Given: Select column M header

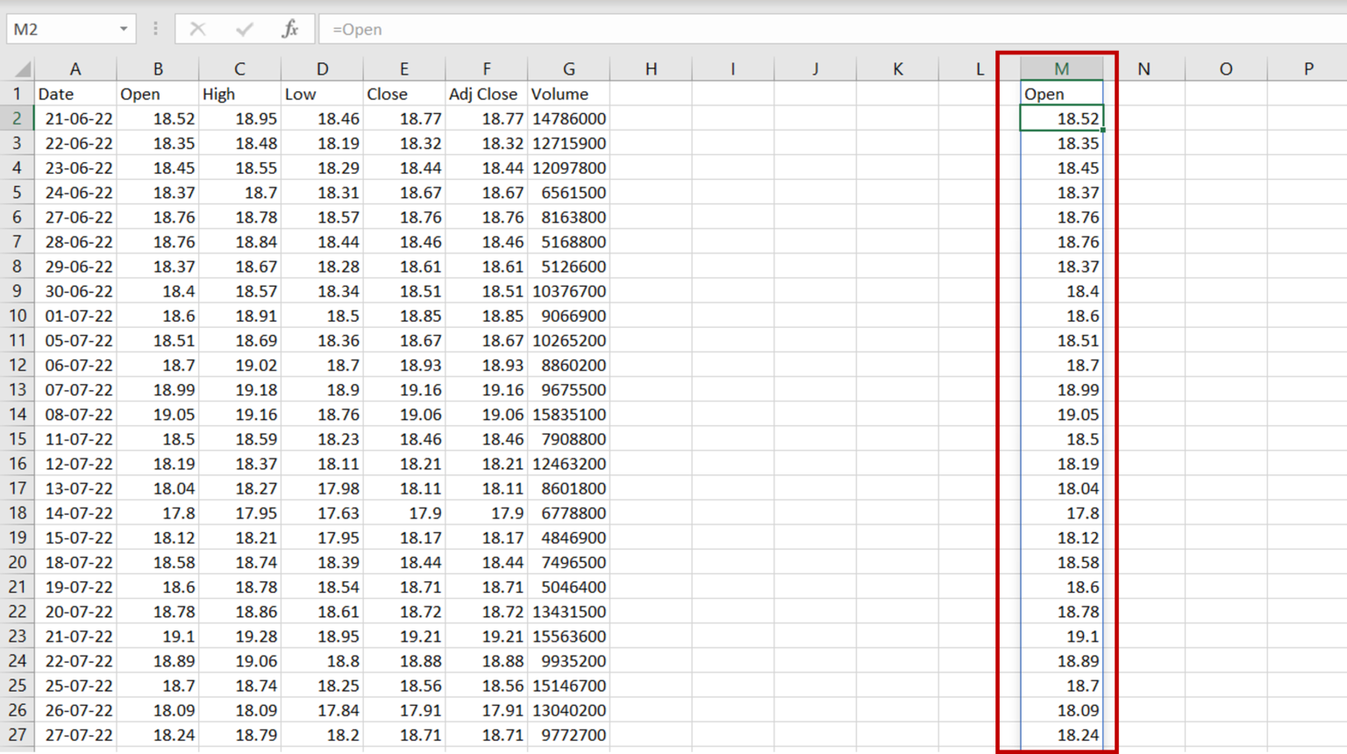Looking at the screenshot, I should (1061, 68).
